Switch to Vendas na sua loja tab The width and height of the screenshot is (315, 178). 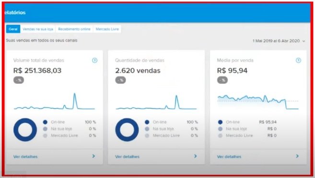tap(38, 29)
